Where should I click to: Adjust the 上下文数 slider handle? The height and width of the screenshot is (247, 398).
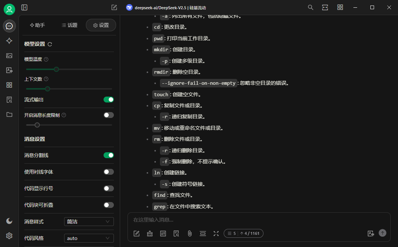[48, 89]
